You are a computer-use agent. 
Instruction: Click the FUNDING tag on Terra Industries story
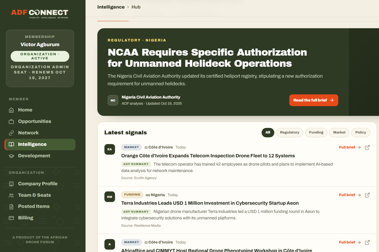pos(132,195)
